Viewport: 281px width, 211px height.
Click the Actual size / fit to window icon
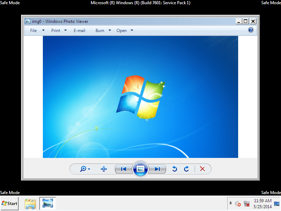point(104,169)
